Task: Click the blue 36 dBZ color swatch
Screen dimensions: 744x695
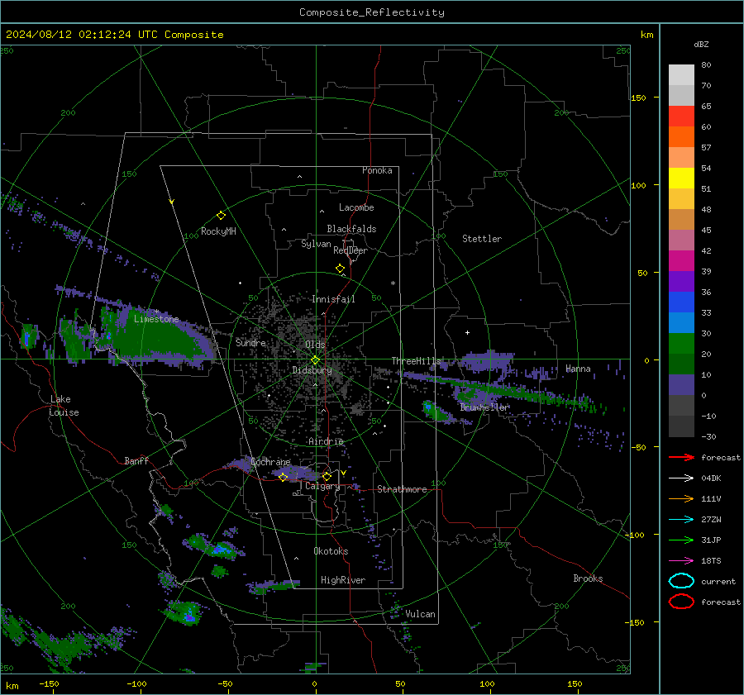Action: (681, 302)
